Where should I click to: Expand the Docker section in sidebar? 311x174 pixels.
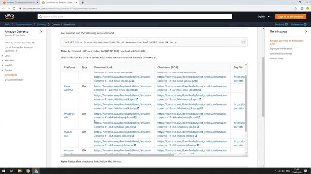(x=2, y=70)
